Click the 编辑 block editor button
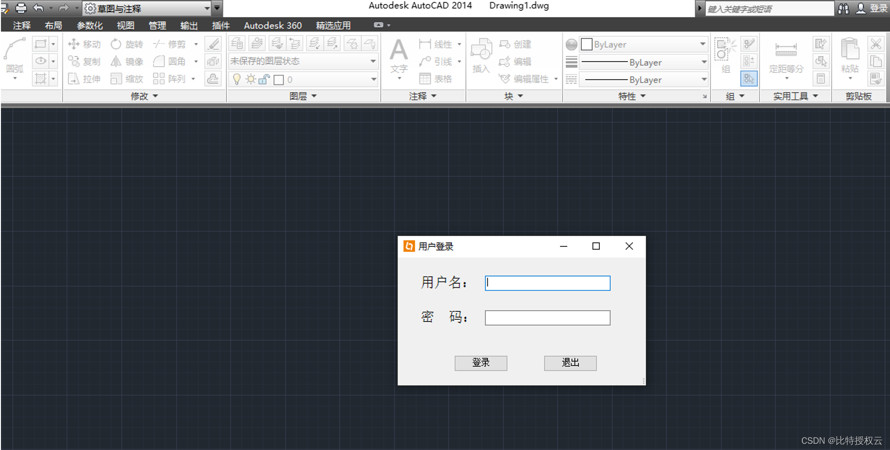 coord(516,62)
